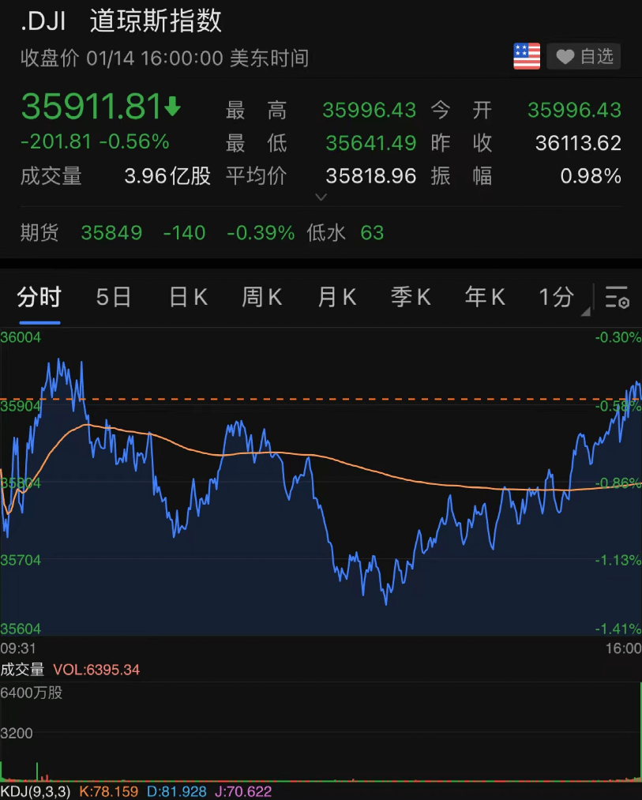Image resolution: width=642 pixels, height=800 pixels.
Task: Click the orange dashed previous-close line
Action: (x=321, y=399)
